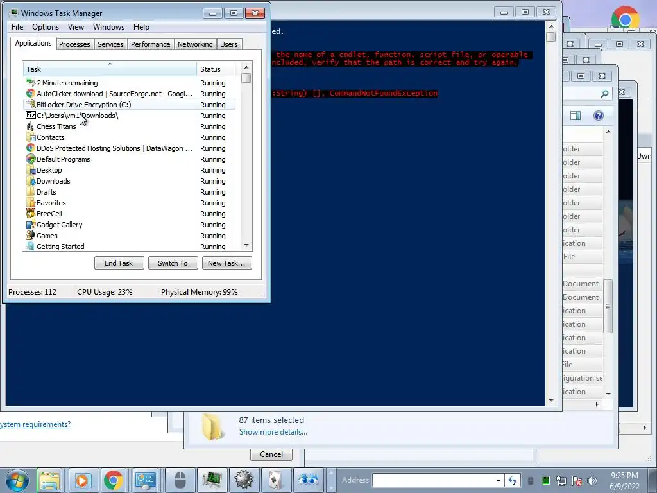Open the 'system requirements?' link
The width and height of the screenshot is (657, 493).
tap(35, 424)
